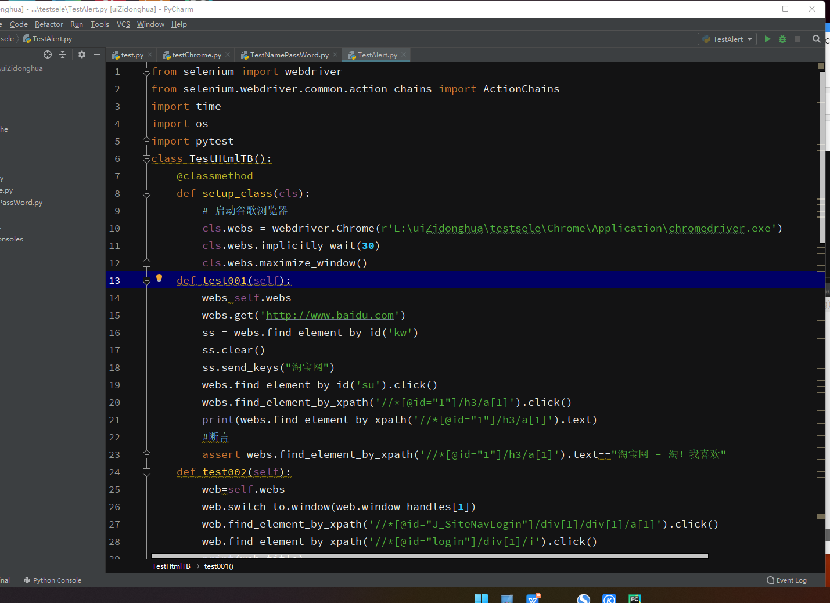830x603 pixels.
Task: Switch to the testChrome.py editor tab
Action: (x=196, y=55)
